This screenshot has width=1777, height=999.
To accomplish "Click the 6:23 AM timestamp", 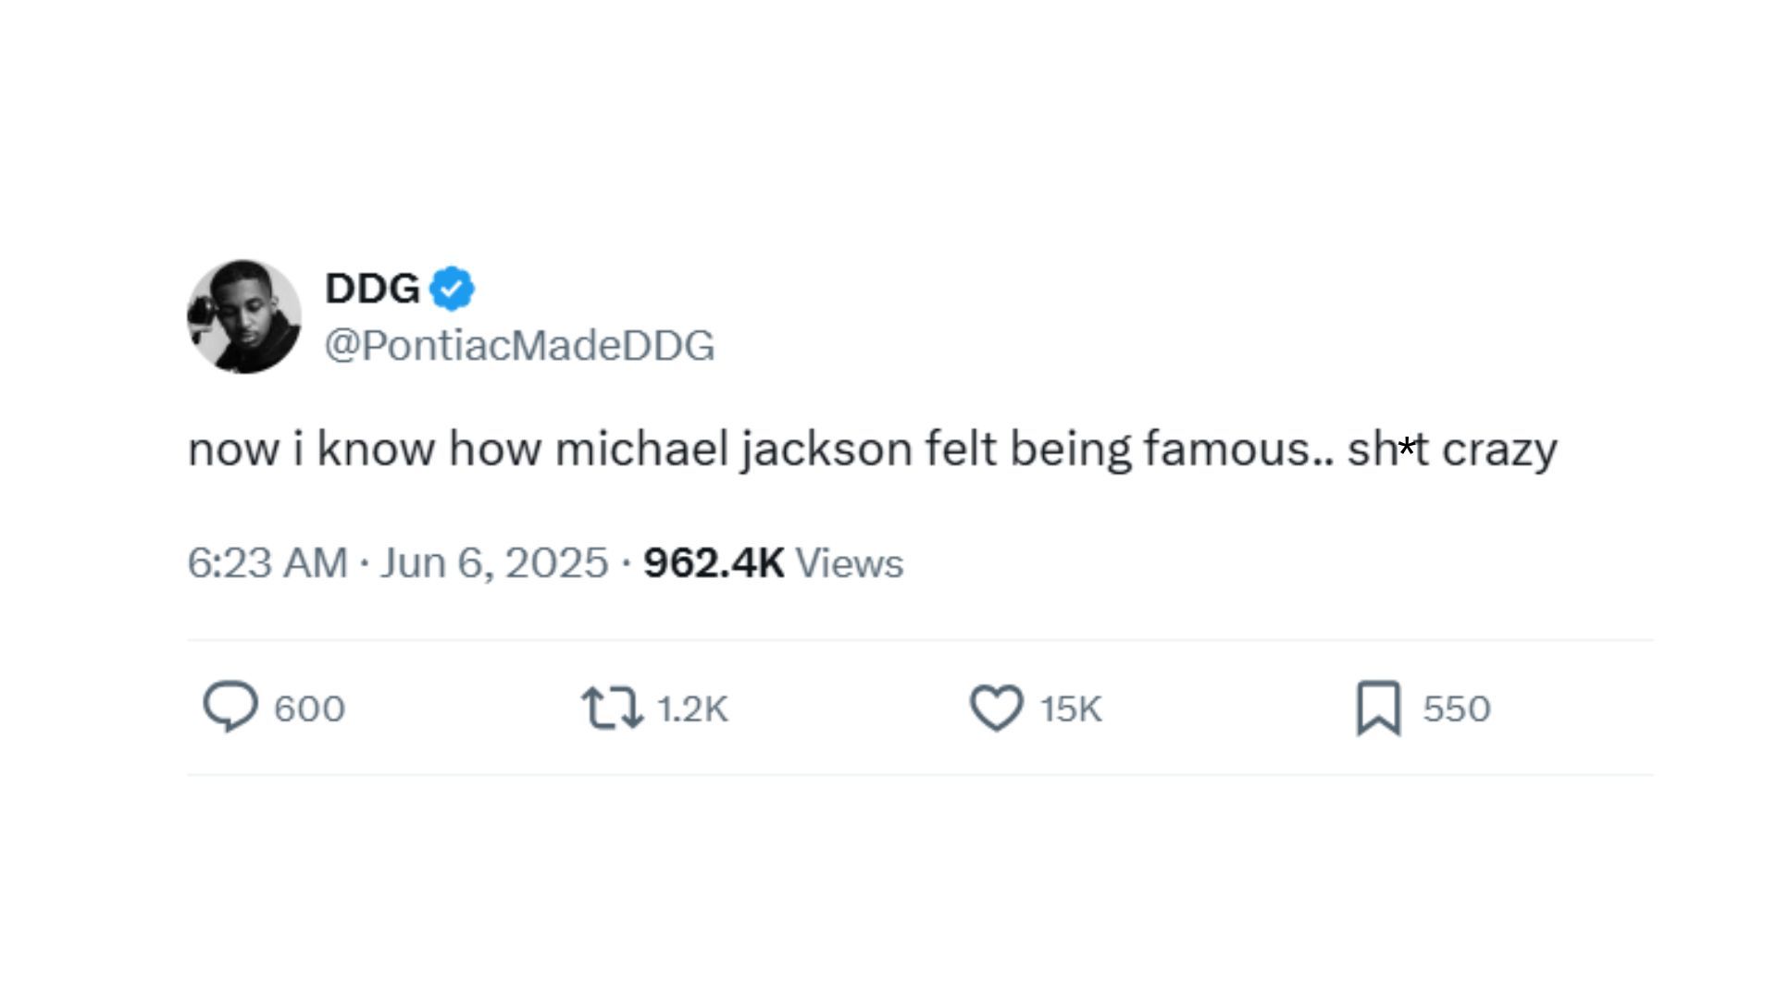I will [x=267, y=562].
